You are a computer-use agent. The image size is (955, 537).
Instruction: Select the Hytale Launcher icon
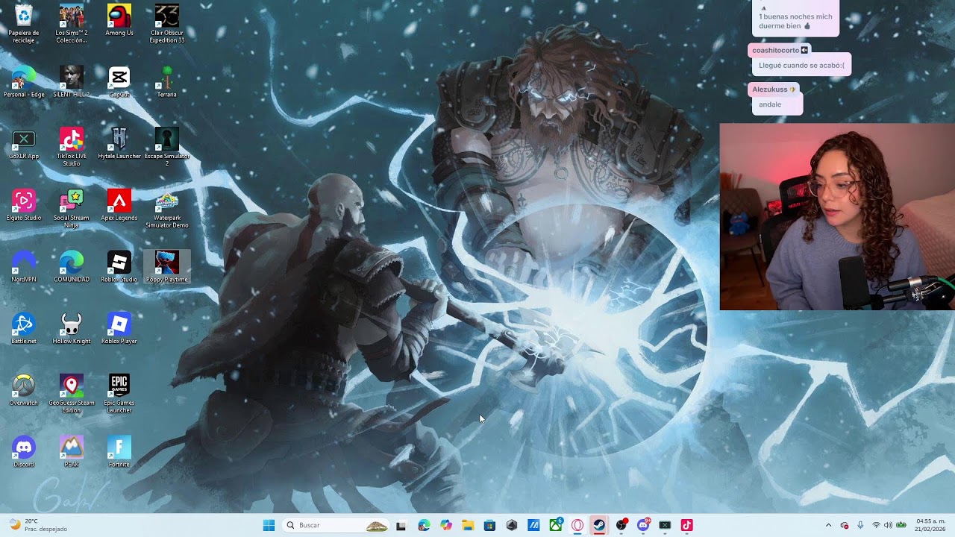click(x=119, y=144)
